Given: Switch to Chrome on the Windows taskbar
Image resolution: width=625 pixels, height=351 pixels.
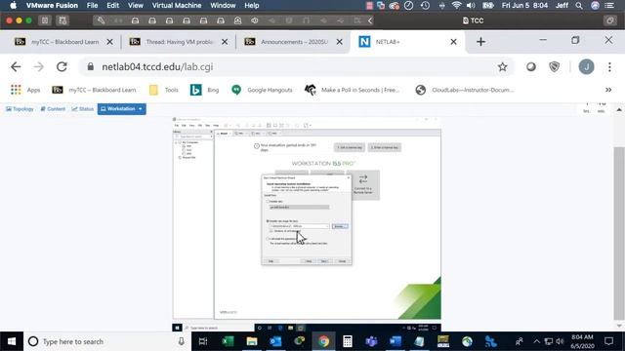Looking at the screenshot, I should coord(323,341).
